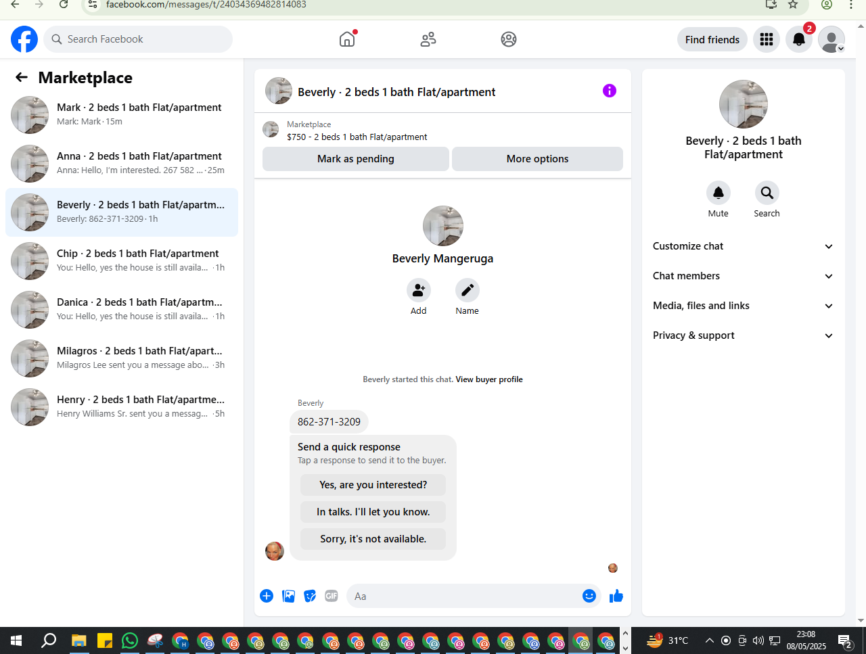Viewport: 866px width, 654px height.
Task: View site information icon in address bar
Action: (x=93, y=5)
